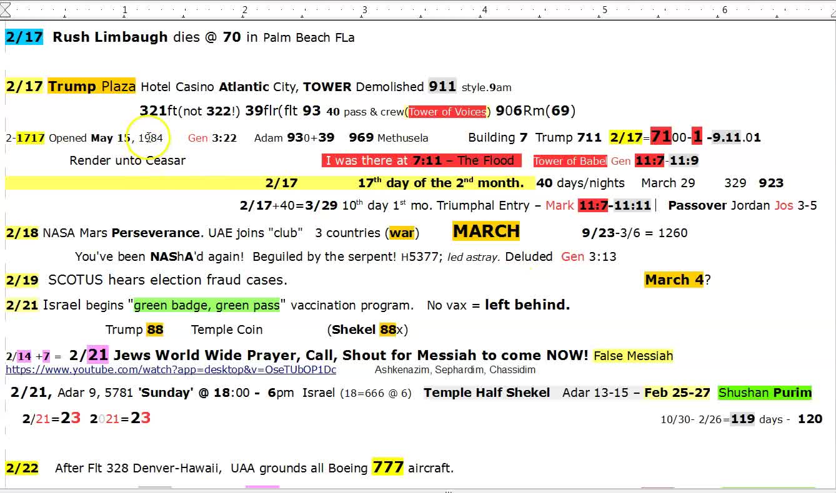Click '17th day of the 2nd month.' text
The width and height of the screenshot is (836, 493).
(x=441, y=182)
